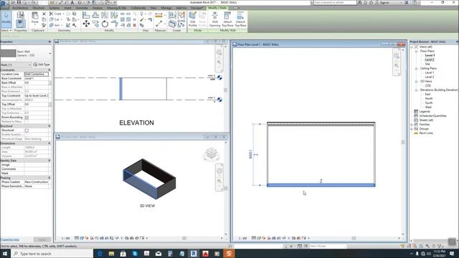Select Schedules/Quantities in Project Browser
This screenshot has height=258, width=459.
tap(432, 116)
